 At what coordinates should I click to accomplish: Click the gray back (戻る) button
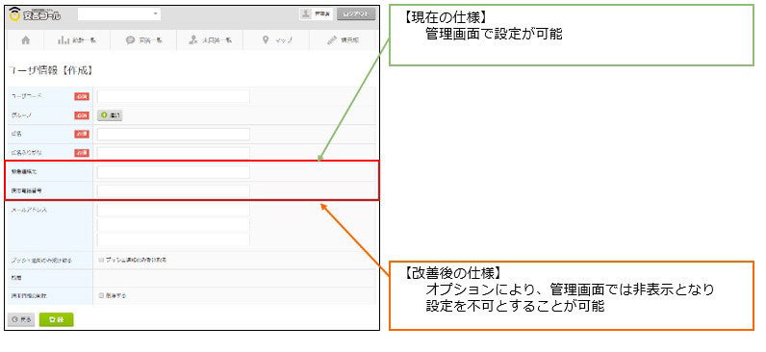coord(21,319)
